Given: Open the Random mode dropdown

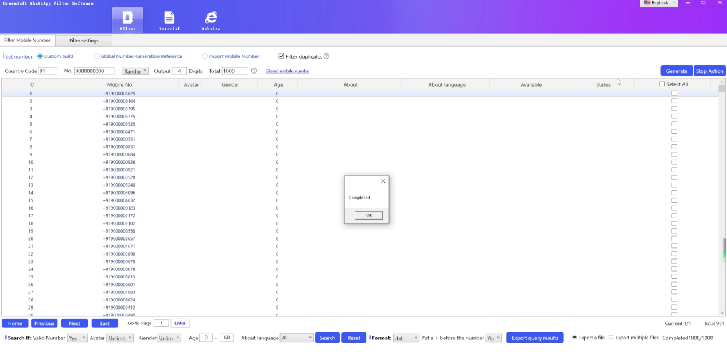Looking at the screenshot, I should pyautogui.click(x=135, y=71).
